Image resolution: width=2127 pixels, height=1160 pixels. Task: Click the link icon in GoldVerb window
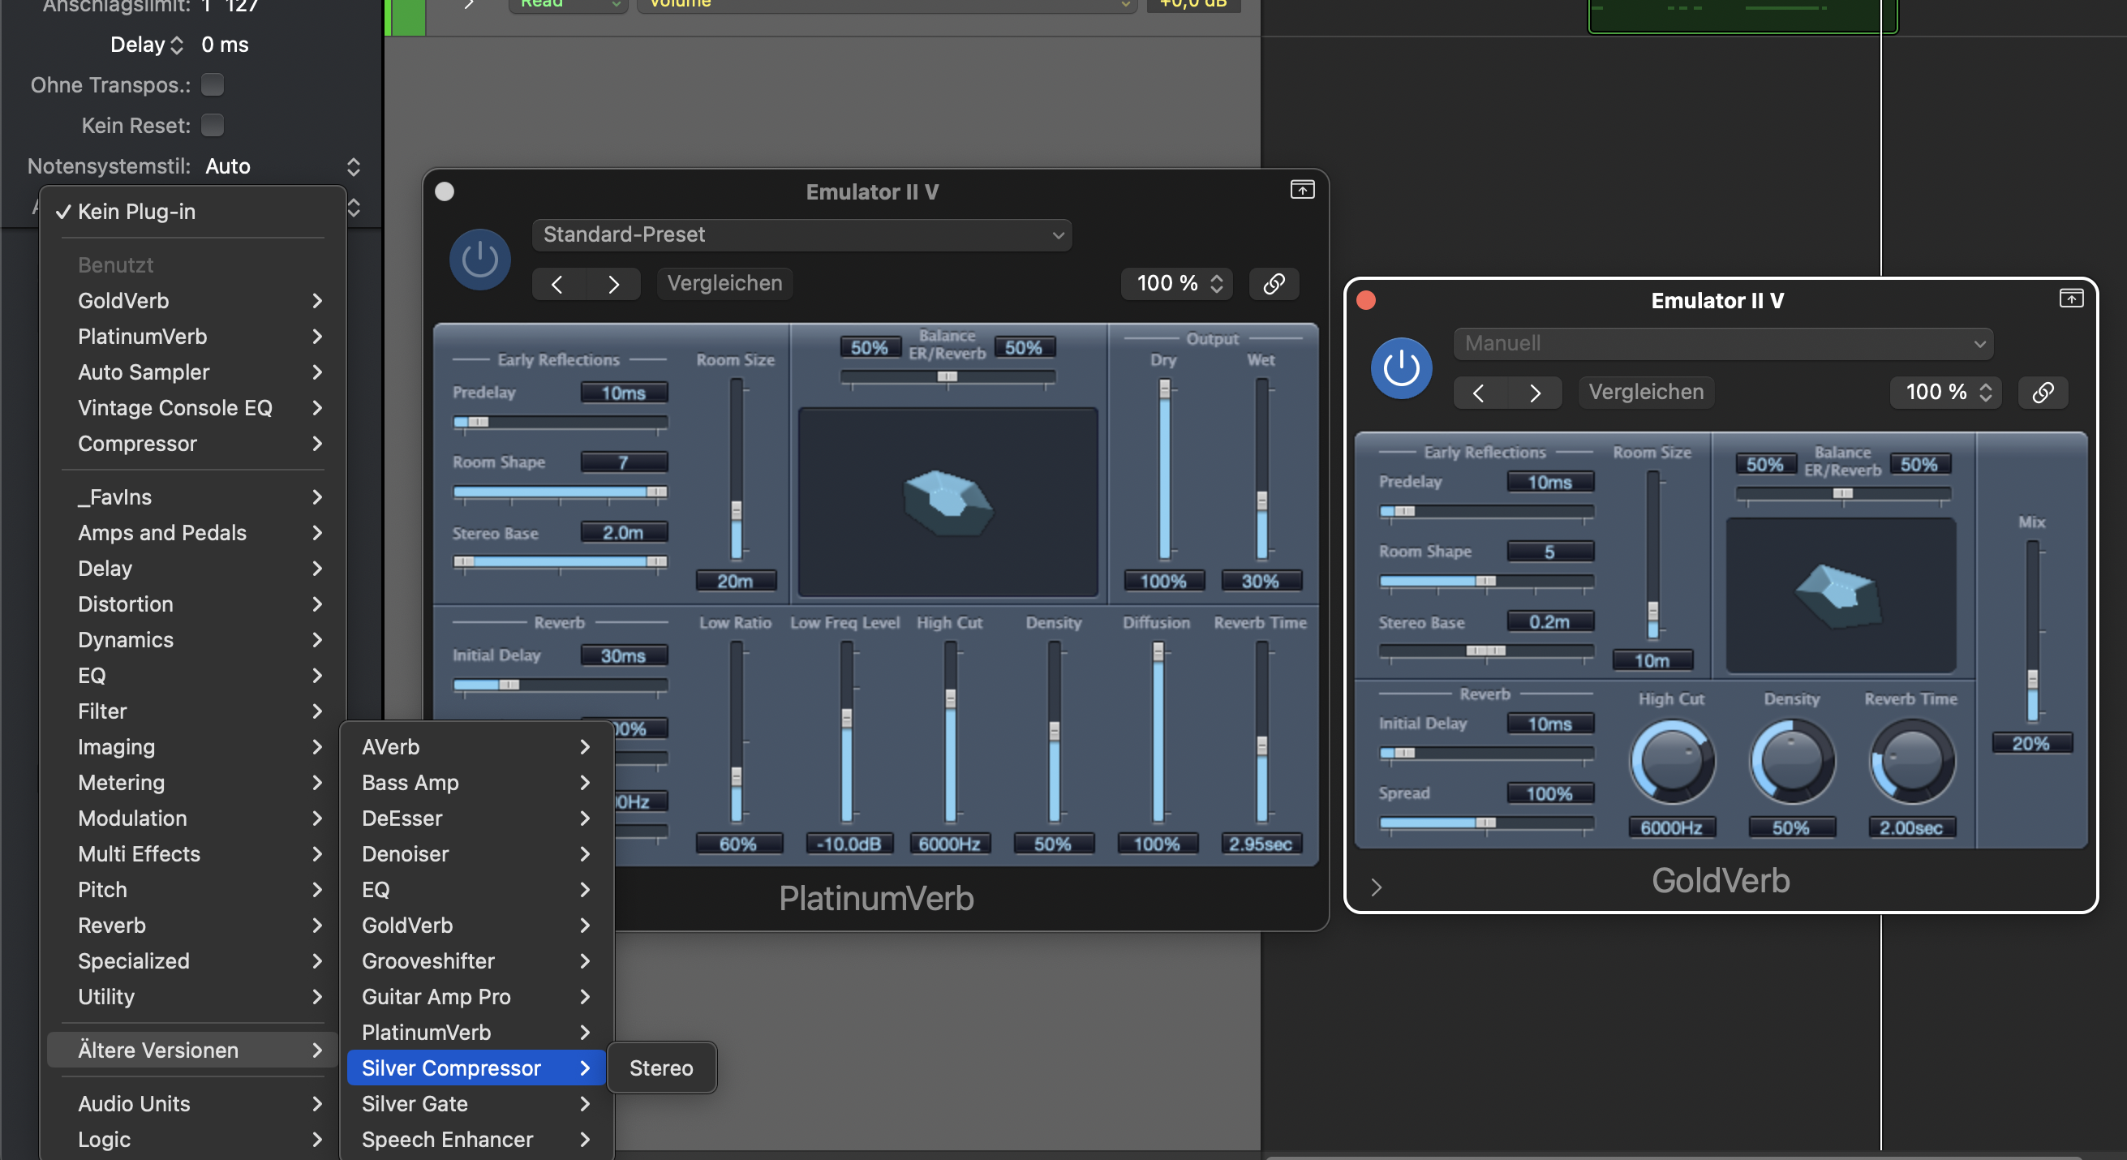tap(2042, 392)
